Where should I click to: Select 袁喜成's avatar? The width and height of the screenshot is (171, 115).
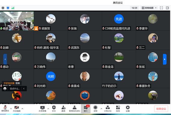click(85, 76)
